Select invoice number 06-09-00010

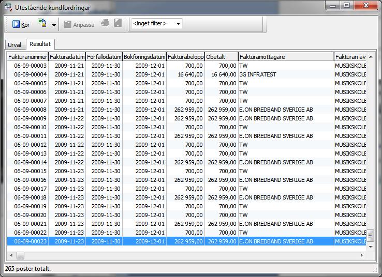click(x=30, y=127)
